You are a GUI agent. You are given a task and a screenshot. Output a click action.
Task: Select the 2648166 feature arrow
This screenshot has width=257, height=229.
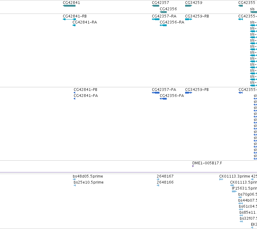point(158,185)
